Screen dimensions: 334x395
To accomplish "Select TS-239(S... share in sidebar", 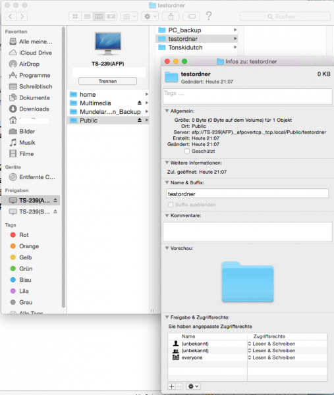I will (x=30, y=211).
